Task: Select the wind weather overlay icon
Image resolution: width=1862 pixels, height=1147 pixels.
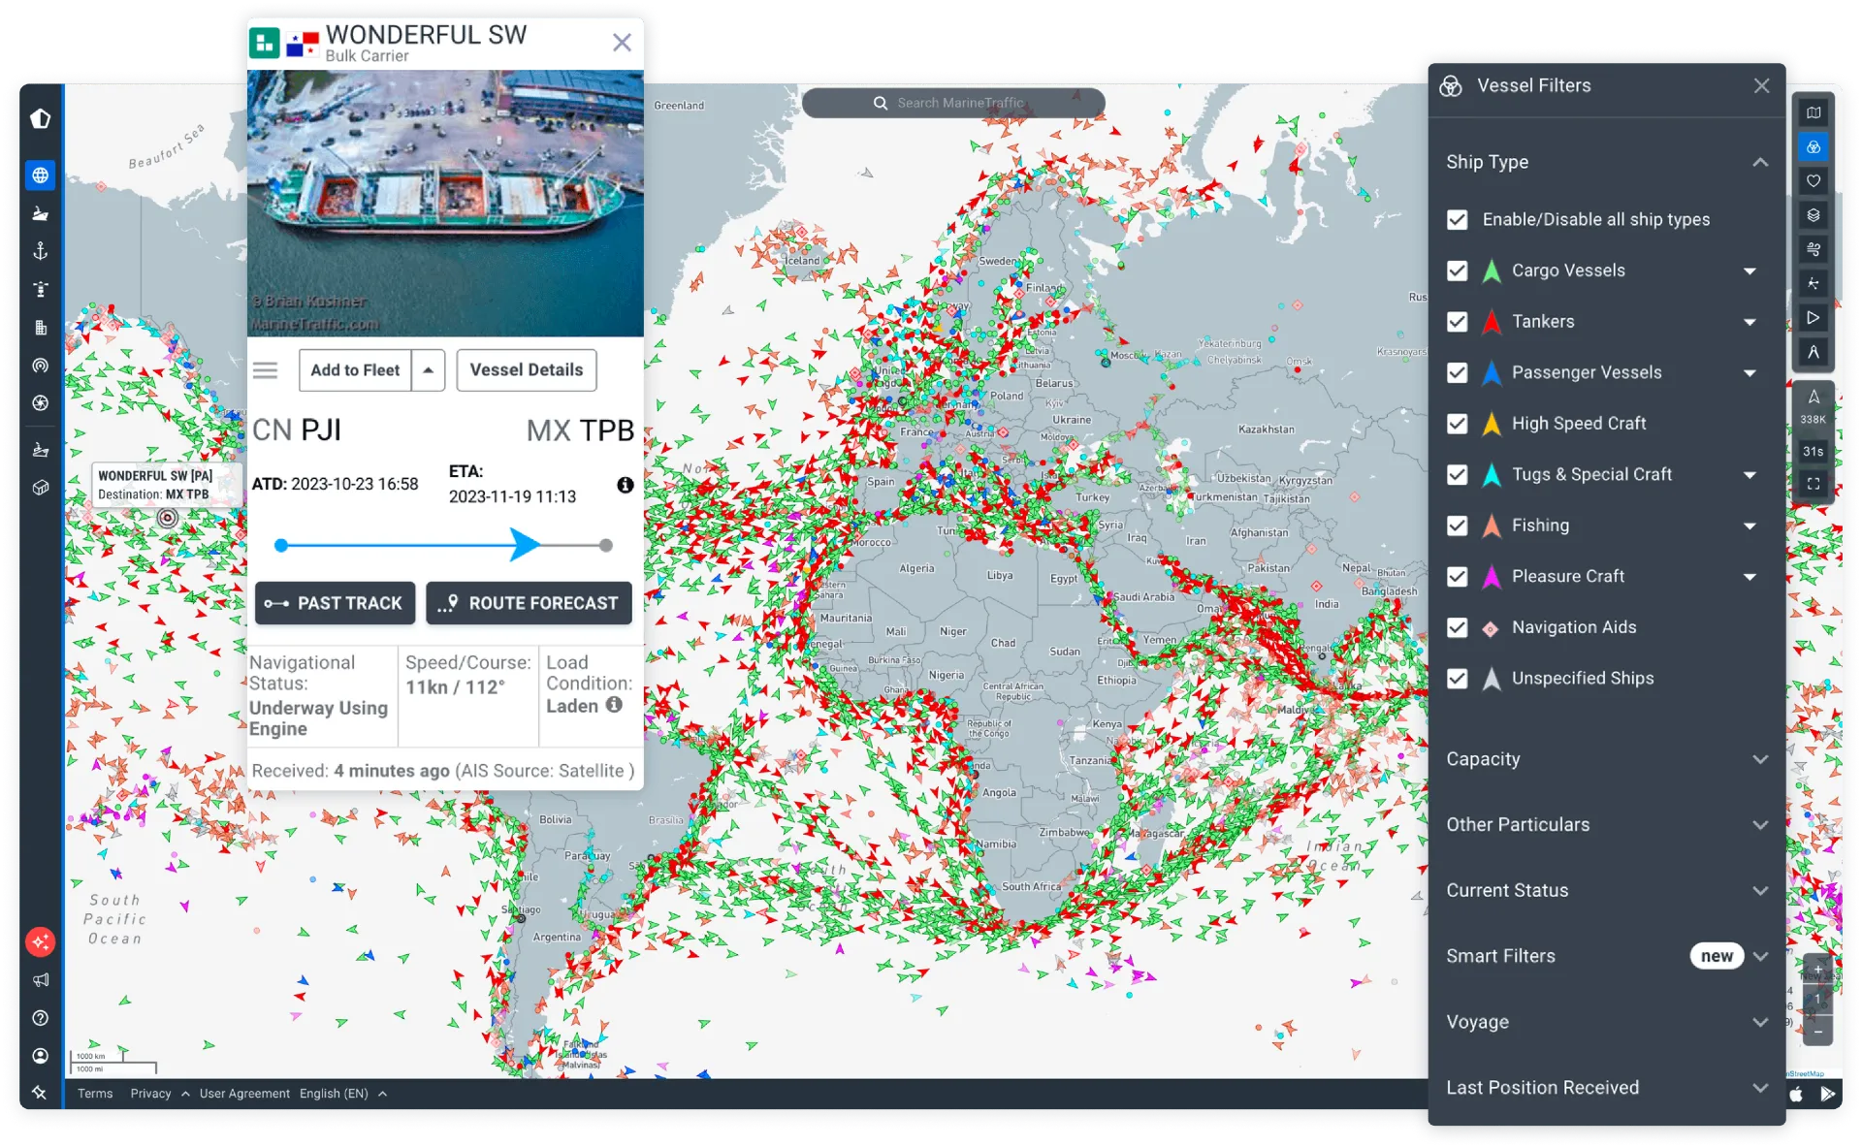Action: pos(1814,249)
